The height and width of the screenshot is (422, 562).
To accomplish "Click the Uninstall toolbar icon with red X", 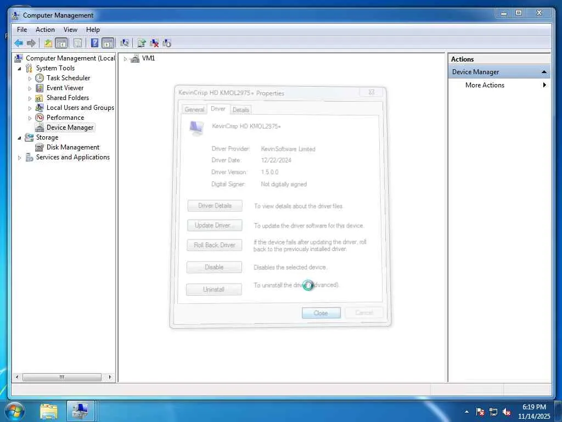I will click(x=154, y=43).
